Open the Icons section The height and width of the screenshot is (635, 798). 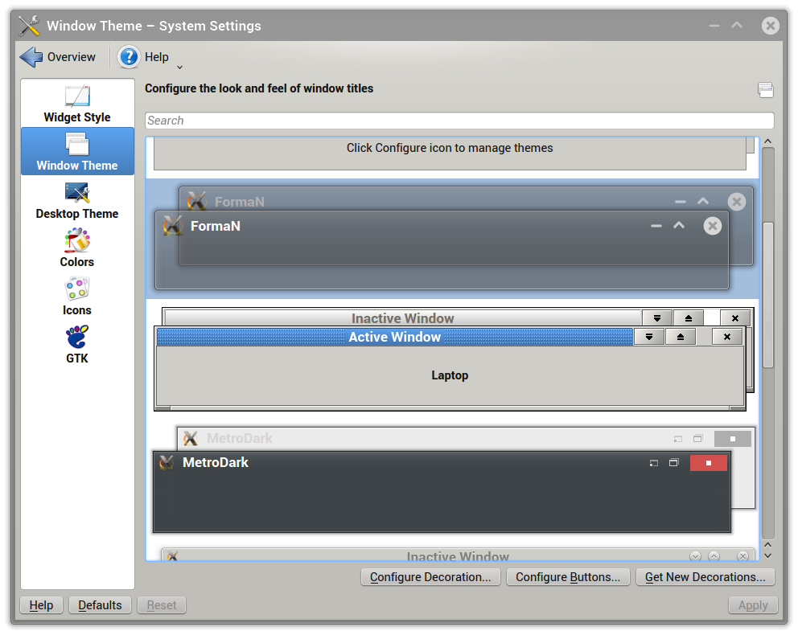pos(77,297)
